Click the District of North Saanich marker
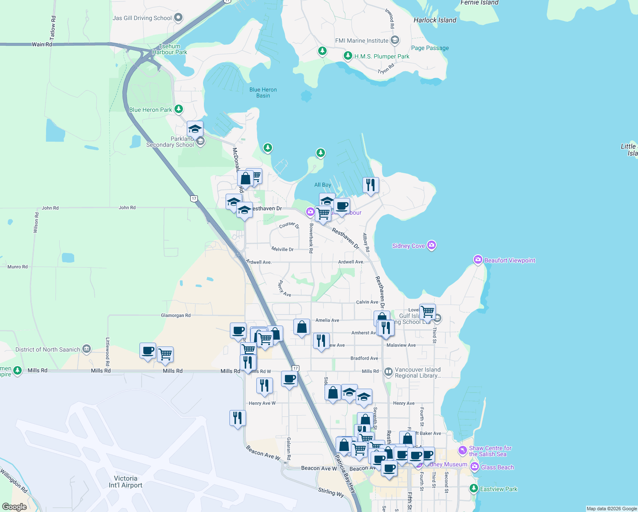 [x=87, y=348]
